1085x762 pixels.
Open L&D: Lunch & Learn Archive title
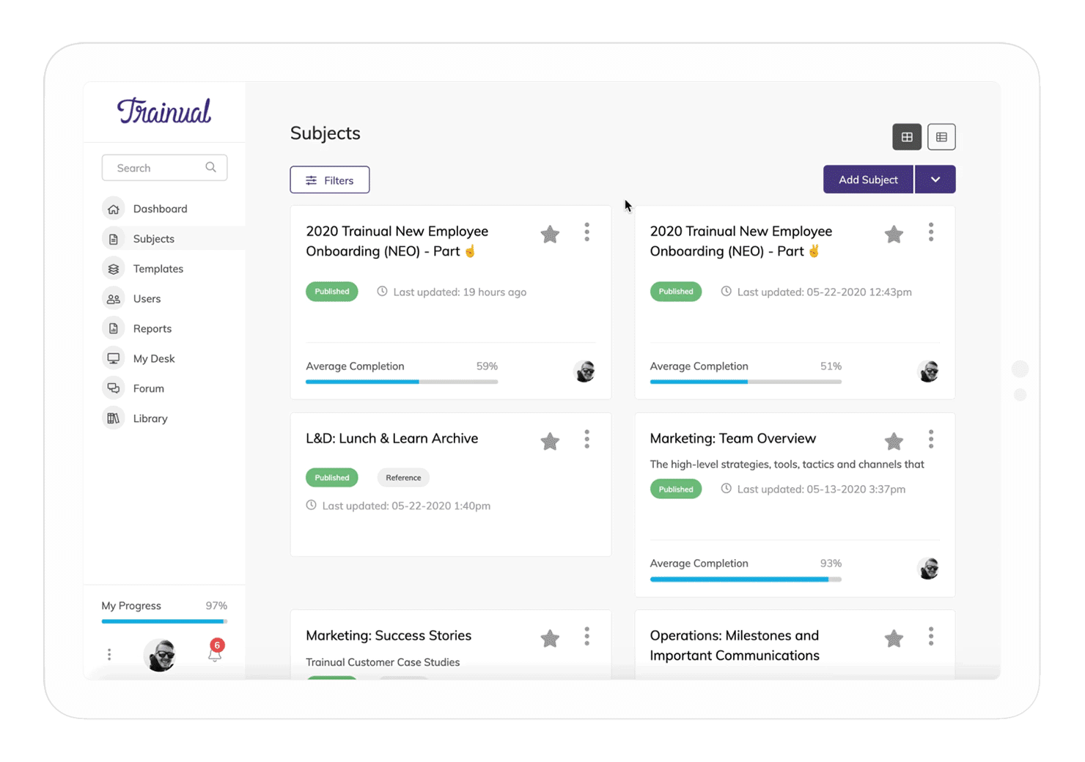pos(391,438)
